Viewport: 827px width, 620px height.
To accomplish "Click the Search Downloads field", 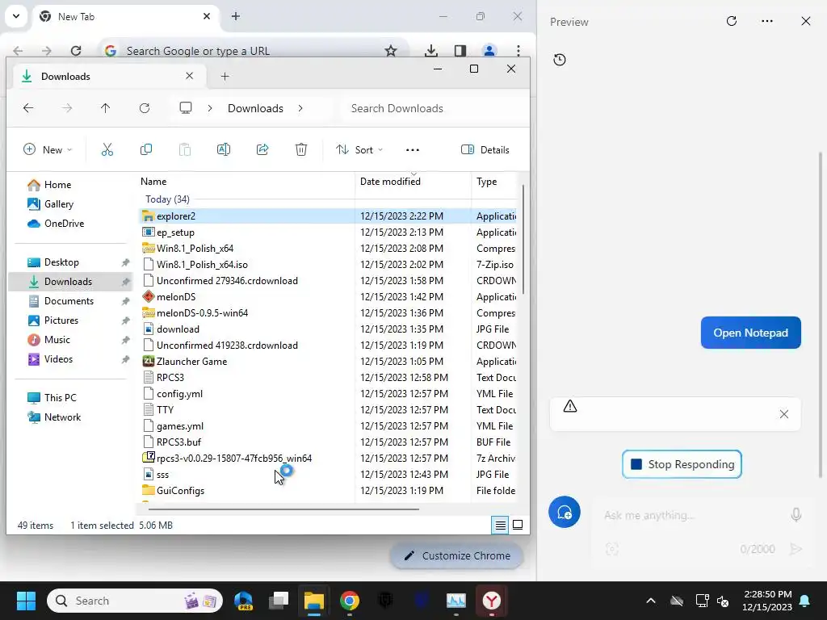I will click(433, 108).
